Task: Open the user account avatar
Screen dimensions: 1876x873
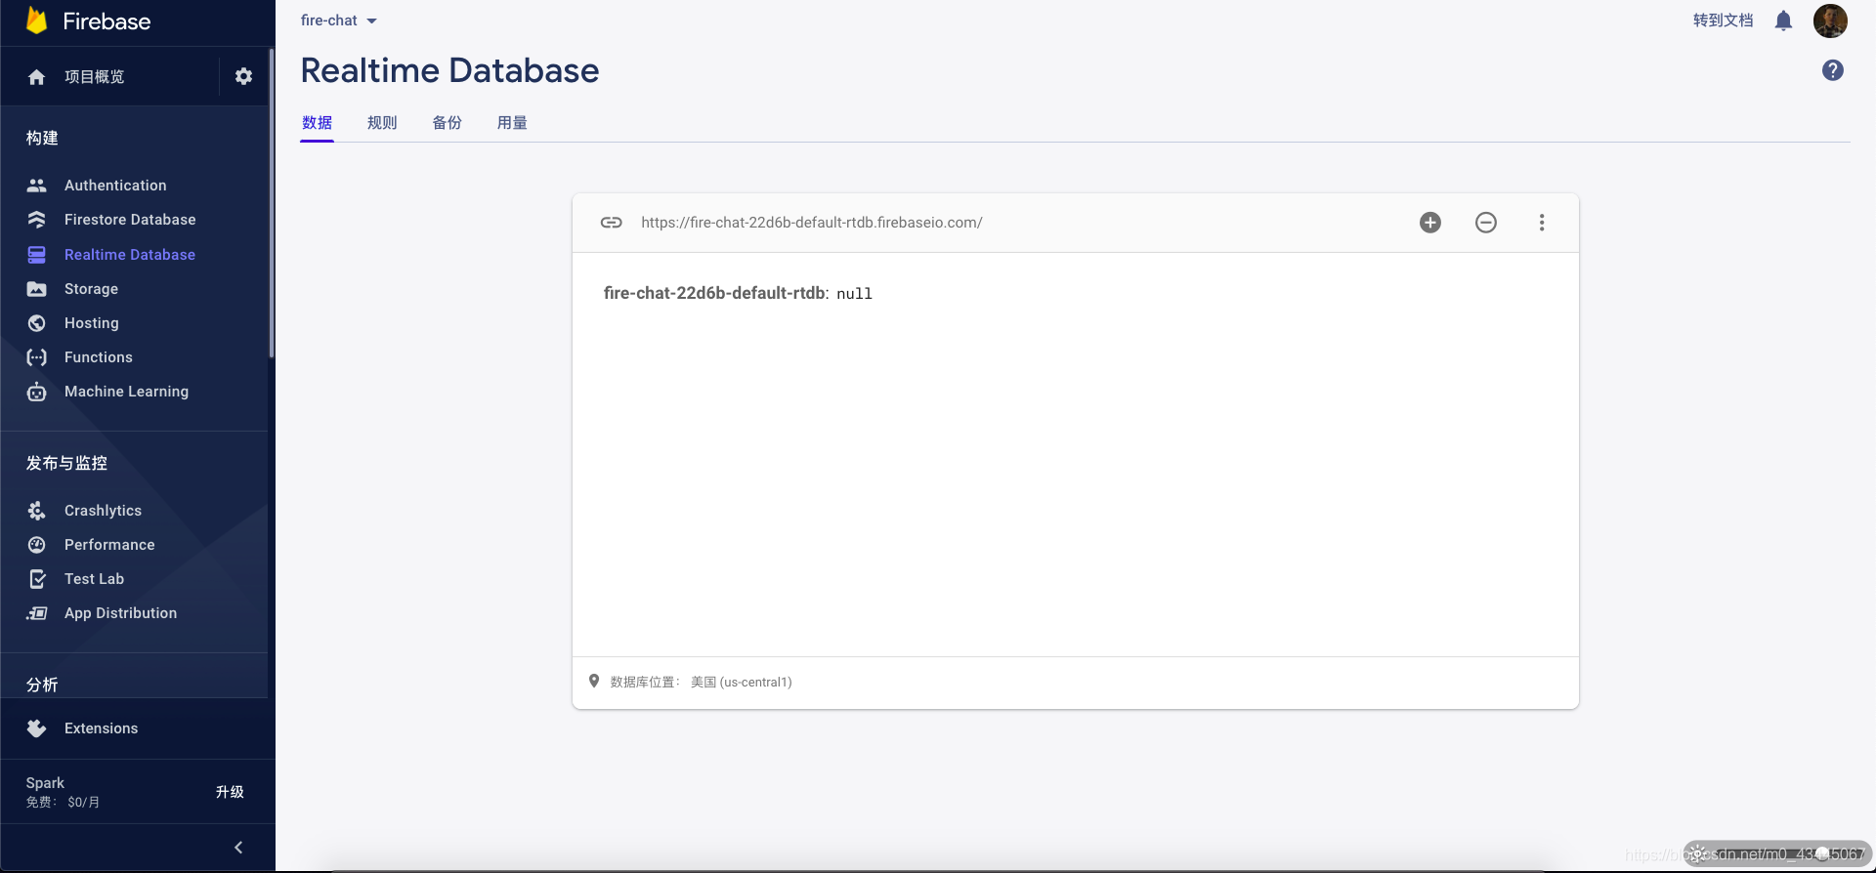Action: [x=1830, y=21]
